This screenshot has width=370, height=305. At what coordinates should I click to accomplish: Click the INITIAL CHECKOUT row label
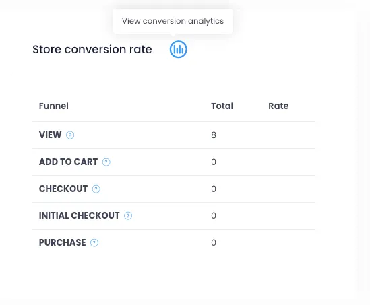point(80,215)
